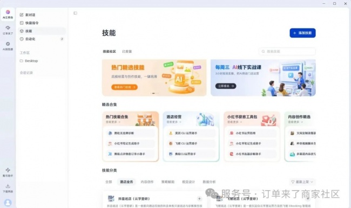Switch to the 技能社区 tab
The width and height of the screenshot is (351, 208).
coord(109,51)
